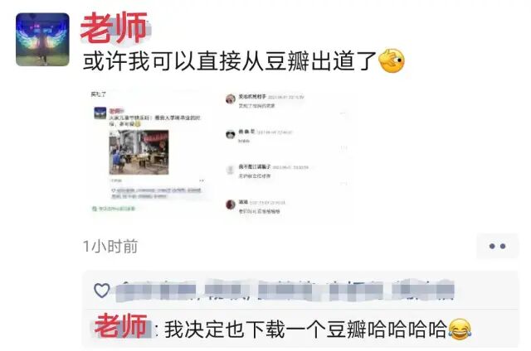The width and height of the screenshot is (531, 351).
Task: Open the embedded Douban screenshot image
Action: coord(219,154)
